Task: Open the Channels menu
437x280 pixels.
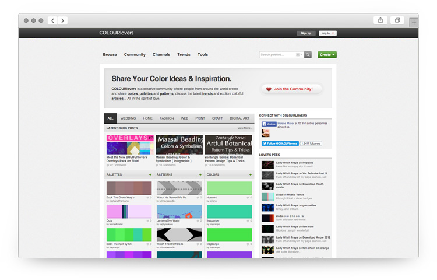Action: click(x=161, y=55)
